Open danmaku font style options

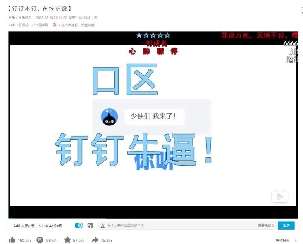coord(103,226)
